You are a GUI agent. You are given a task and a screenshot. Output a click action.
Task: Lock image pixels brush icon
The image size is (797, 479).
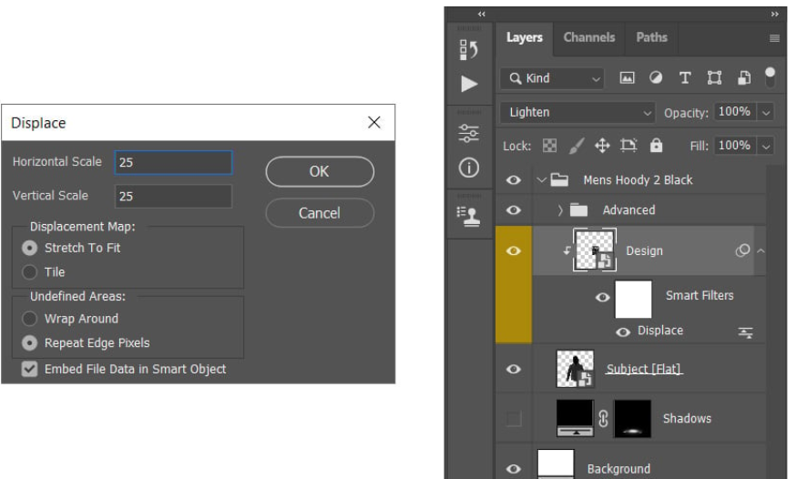[576, 146]
